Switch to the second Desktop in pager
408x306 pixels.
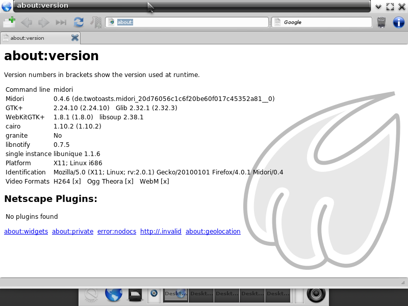pyautogui.click(x=201, y=295)
